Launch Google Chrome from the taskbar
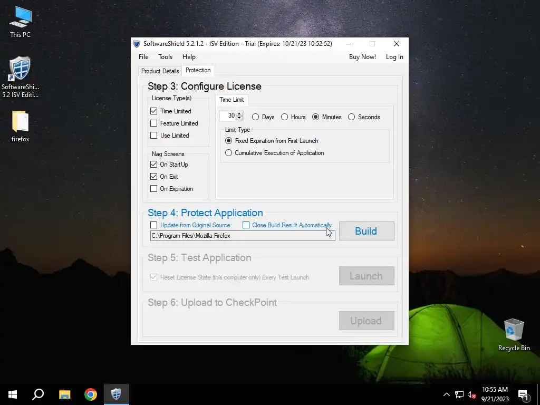The image size is (540, 405). coord(91,394)
